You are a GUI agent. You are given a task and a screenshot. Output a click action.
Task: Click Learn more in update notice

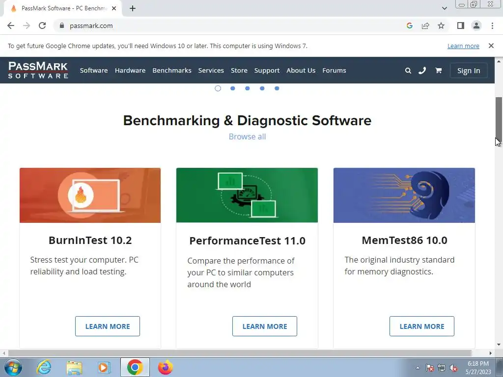(x=463, y=46)
